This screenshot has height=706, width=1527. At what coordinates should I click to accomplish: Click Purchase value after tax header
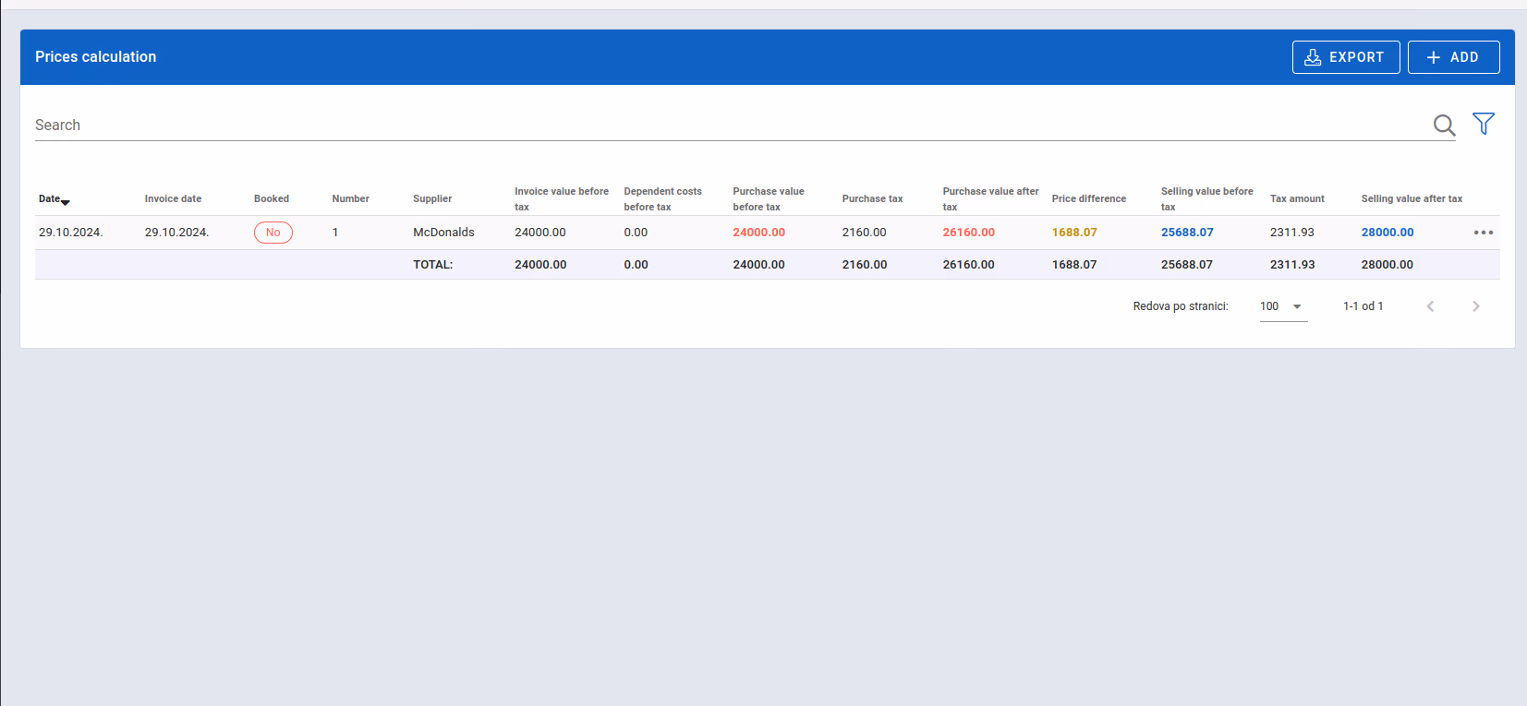[x=990, y=199]
